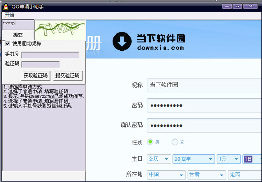
Task: Click the captcha text input containing tvvzp
Action: (18, 25)
